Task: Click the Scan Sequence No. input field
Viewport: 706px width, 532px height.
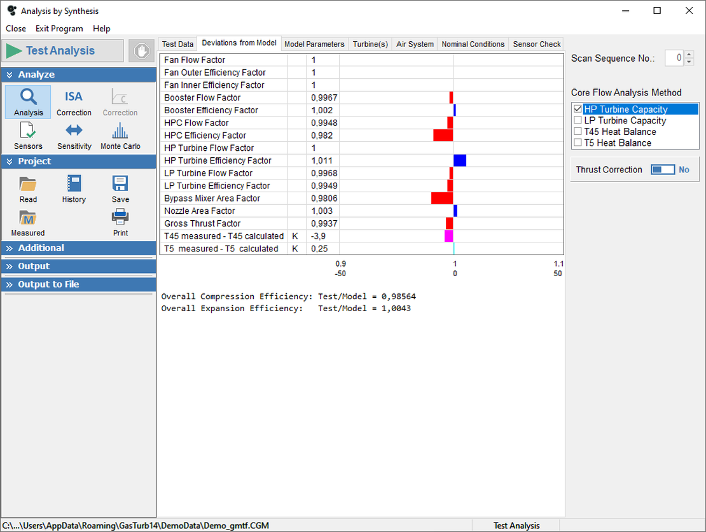Action: click(x=674, y=58)
